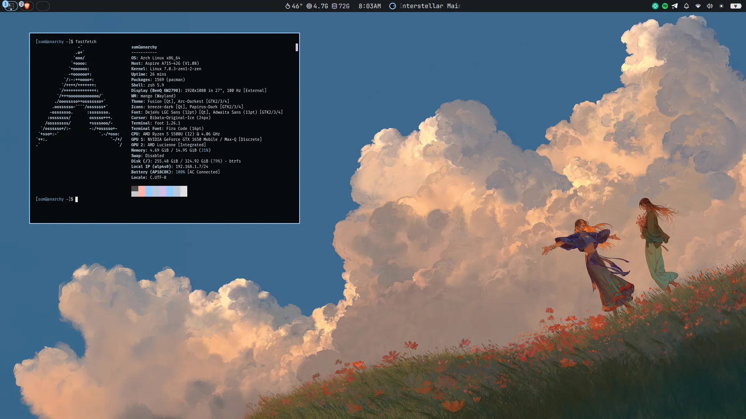Click the disk usage indicator 72G
The image size is (746, 419).
pyautogui.click(x=341, y=6)
